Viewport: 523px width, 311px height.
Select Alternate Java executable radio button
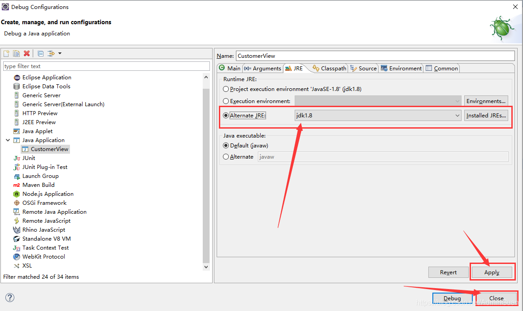(226, 157)
